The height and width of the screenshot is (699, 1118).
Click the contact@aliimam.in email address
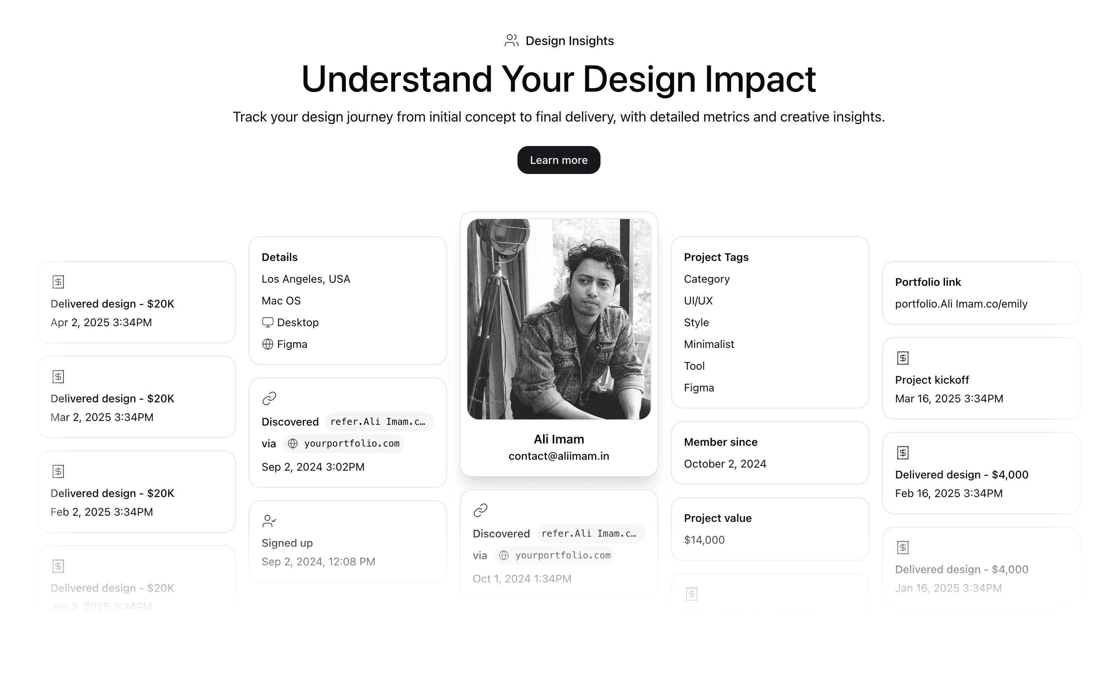click(559, 456)
